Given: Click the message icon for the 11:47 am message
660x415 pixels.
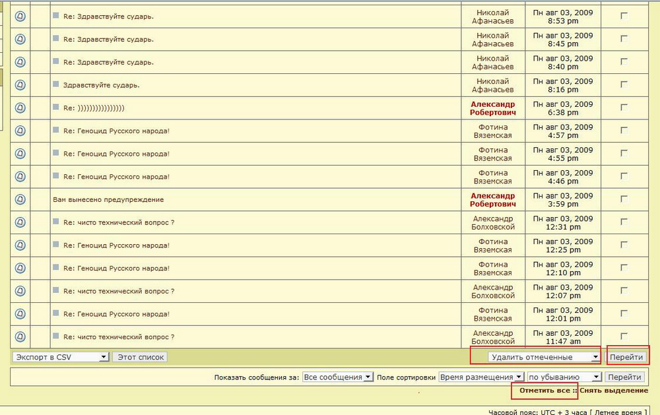Looking at the screenshot, I should tap(20, 337).
